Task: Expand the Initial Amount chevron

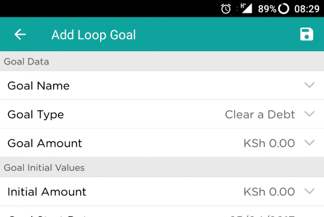Action: click(310, 191)
